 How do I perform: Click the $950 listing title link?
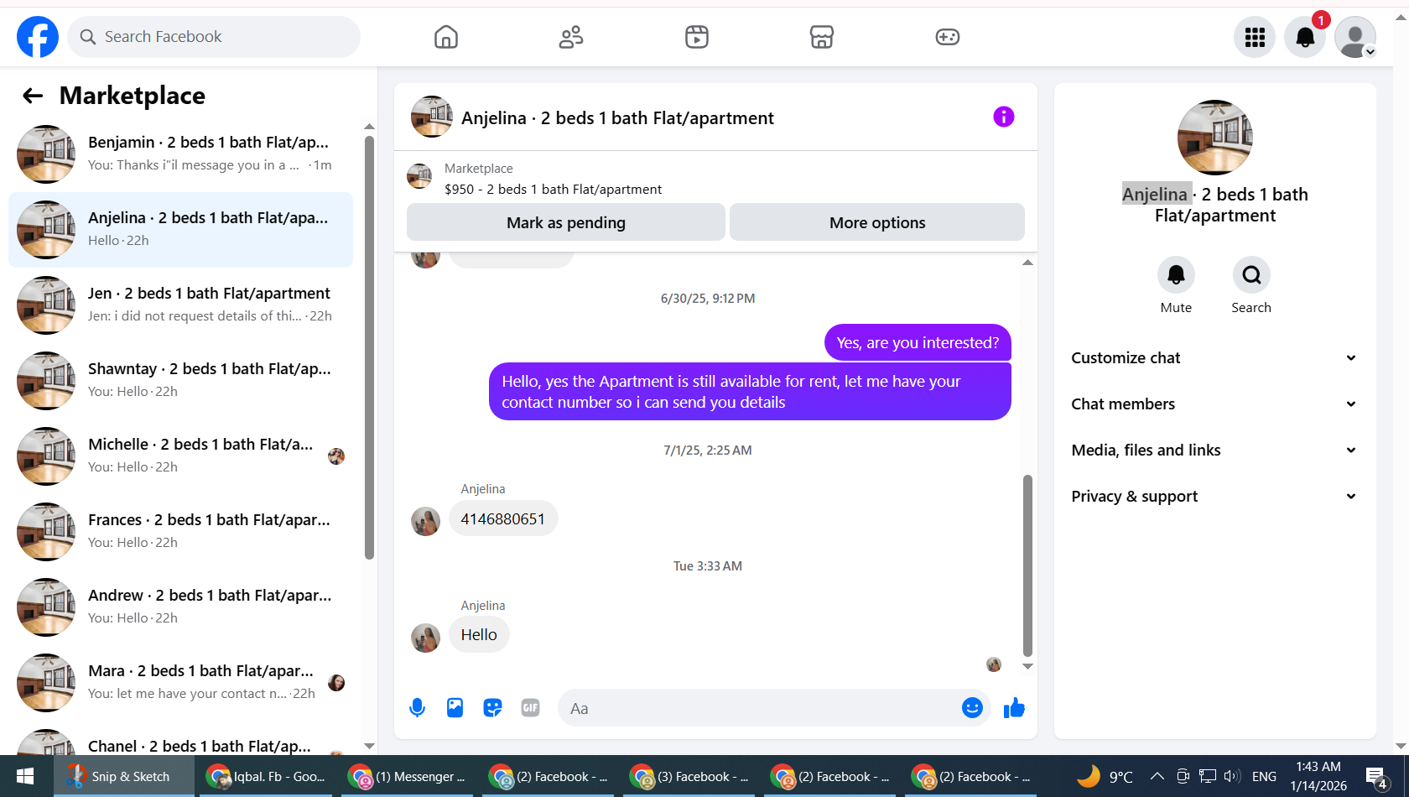[x=553, y=190]
